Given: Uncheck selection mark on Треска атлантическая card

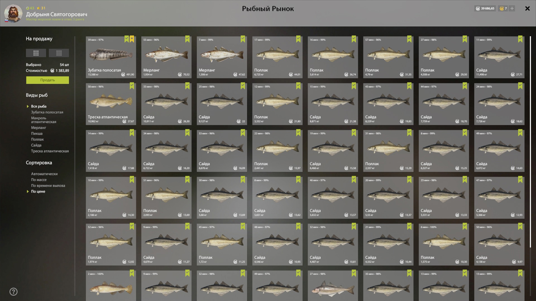Looking at the screenshot, I should point(132,86).
